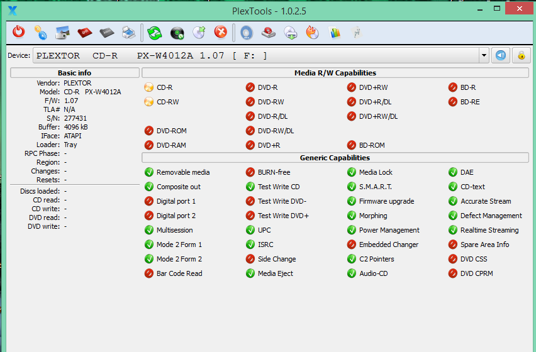Click the black disc with green arrow icon
Image resolution: width=536 pixels, height=352 pixels.
point(177,33)
